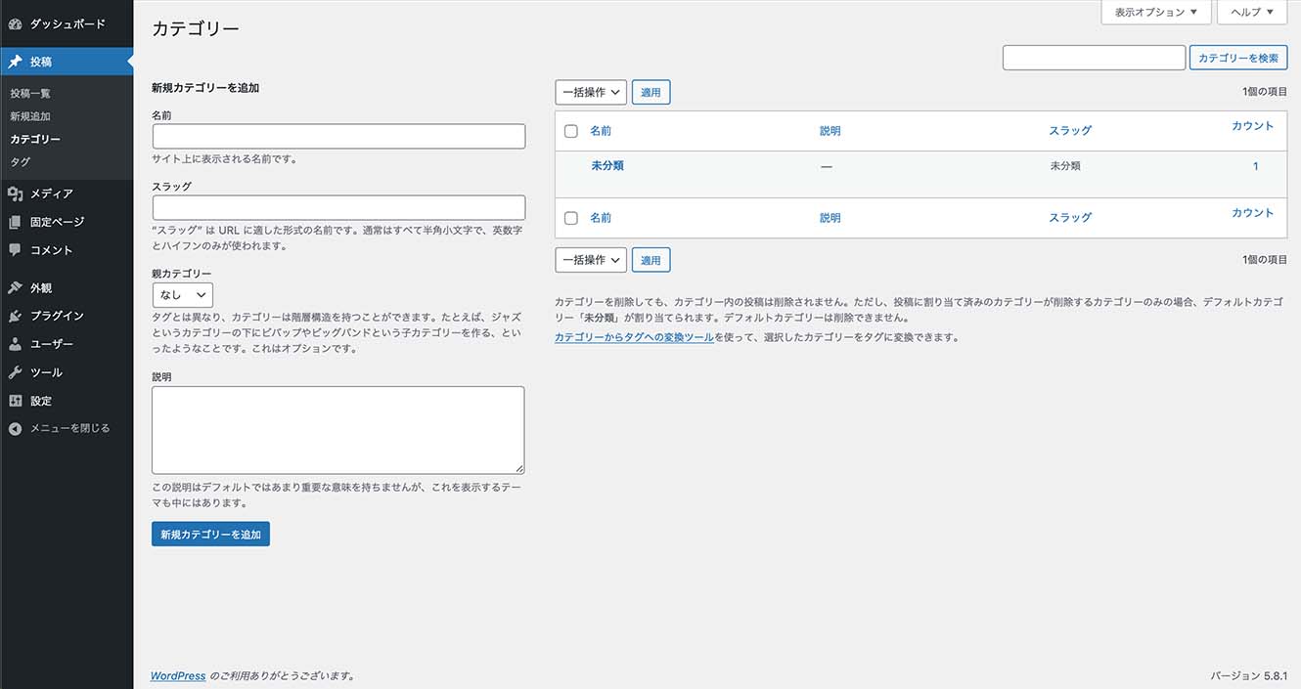Click the Settings sliders icon

click(x=15, y=401)
